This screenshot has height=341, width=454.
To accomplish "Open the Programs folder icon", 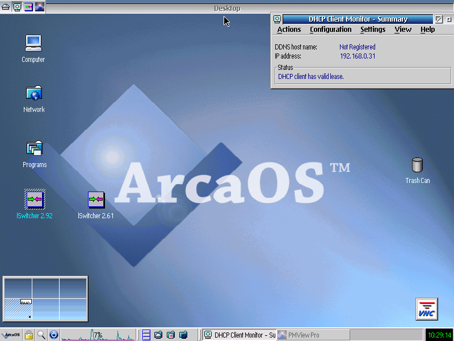I will click(34, 149).
